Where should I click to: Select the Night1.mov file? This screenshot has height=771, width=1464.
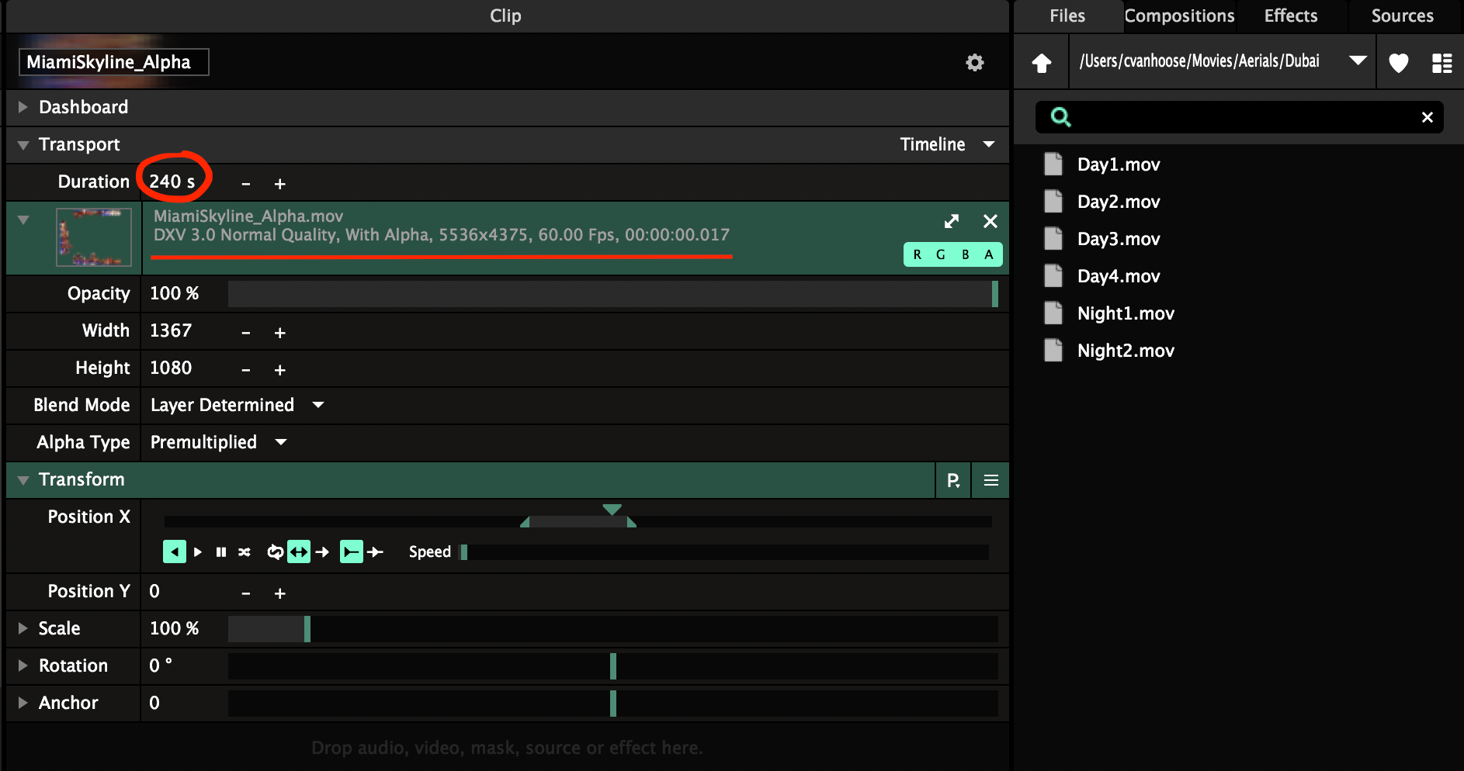(1125, 313)
